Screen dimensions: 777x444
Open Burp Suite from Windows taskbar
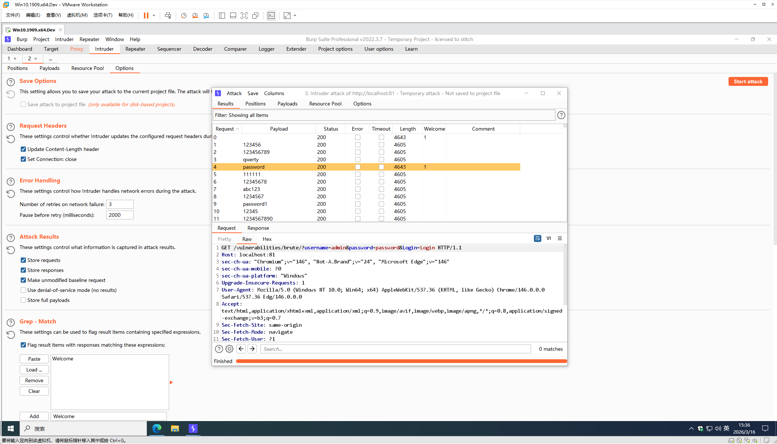pyautogui.click(x=193, y=428)
